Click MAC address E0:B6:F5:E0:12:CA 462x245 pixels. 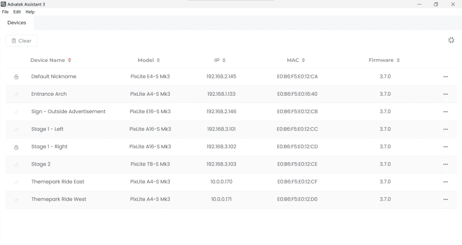[x=297, y=77]
